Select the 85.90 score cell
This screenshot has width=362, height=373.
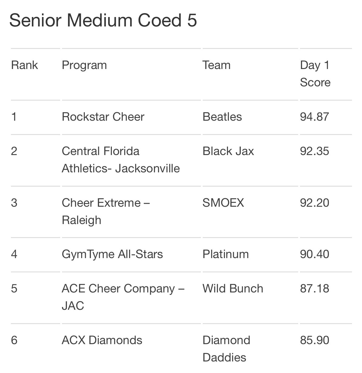pos(315,340)
